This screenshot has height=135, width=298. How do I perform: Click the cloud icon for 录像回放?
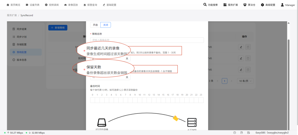click(x=66, y=5)
